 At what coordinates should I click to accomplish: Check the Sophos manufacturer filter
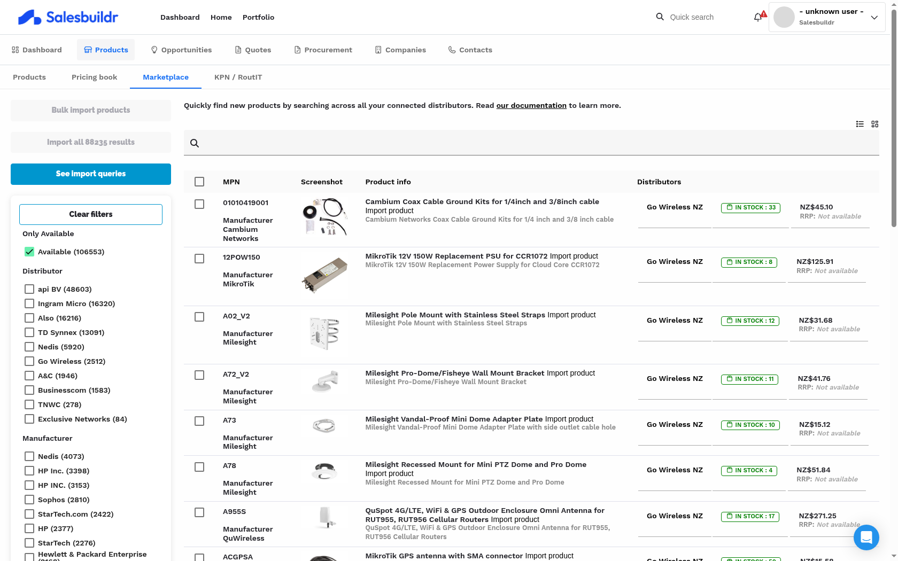pos(29,500)
